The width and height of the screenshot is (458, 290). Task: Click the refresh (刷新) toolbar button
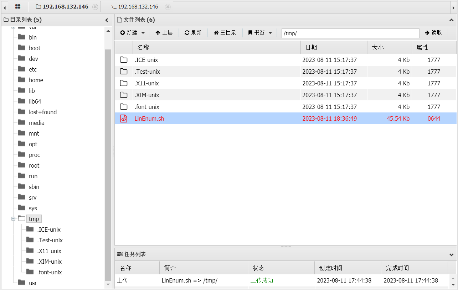point(193,33)
